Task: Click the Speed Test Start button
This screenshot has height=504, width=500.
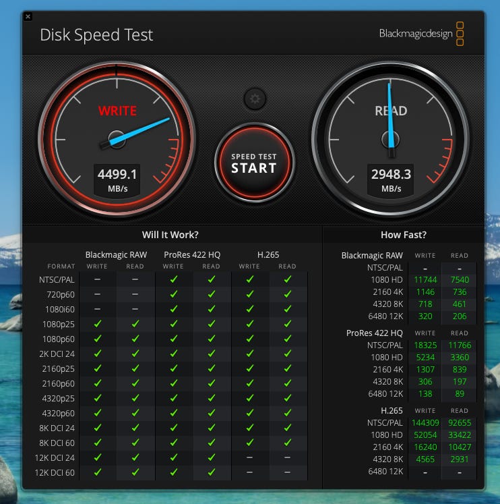Action: tap(254, 163)
